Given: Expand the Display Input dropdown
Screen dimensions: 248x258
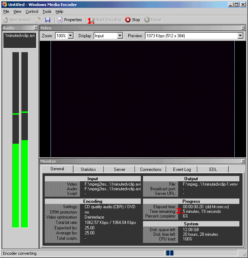Looking at the screenshot, I should [x=120, y=35].
